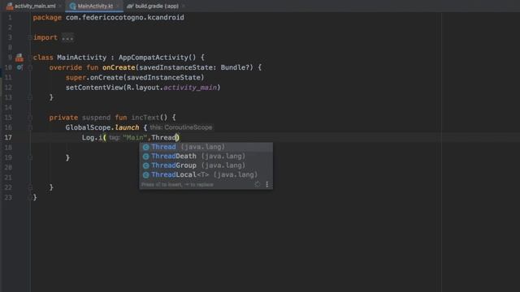Click fold end marker on line 13
This screenshot has width=520, height=292.
tap(30, 97)
